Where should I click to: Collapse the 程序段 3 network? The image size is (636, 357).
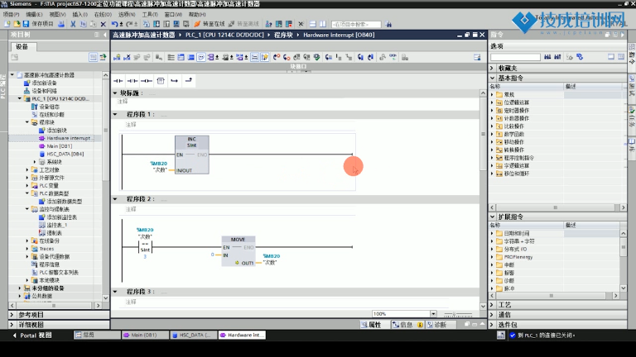click(x=115, y=292)
